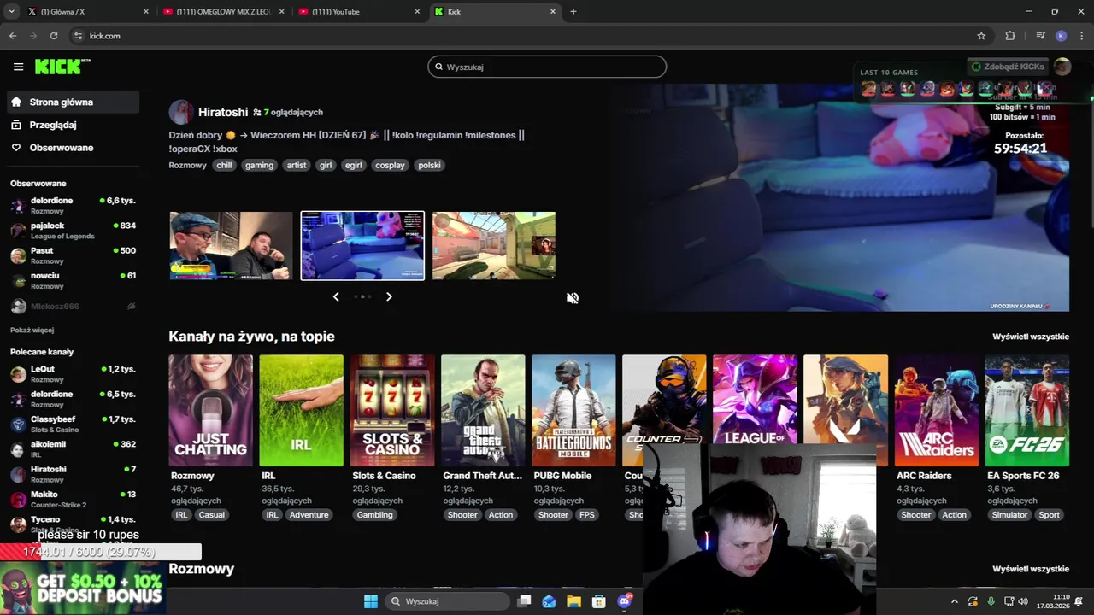Select the cosplay tag

(390, 165)
